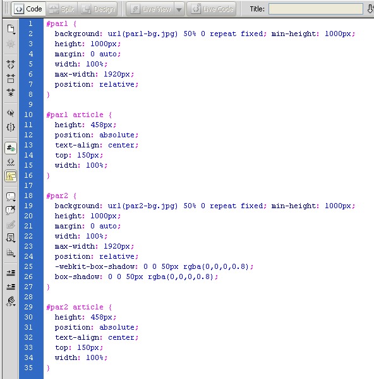
Task: Remove comment from selected code
Action: [11, 210]
